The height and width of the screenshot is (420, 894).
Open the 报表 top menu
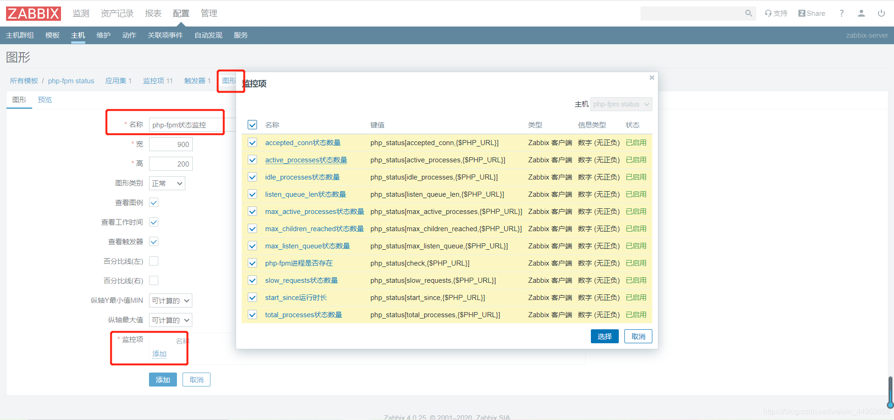point(153,13)
